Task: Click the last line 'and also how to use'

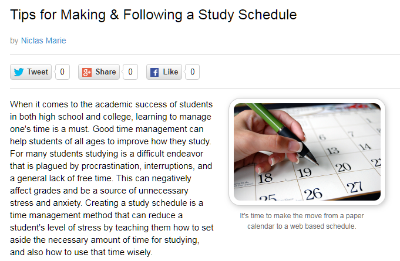Action: [81, 252]
